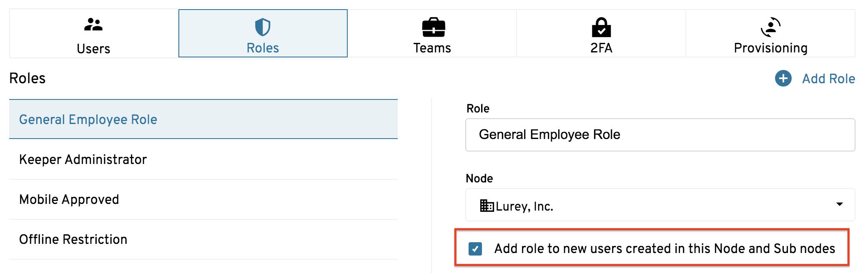The image size is (868, 273).
Task: Click the Roles shield icon
Action: (x=263, y=27)
